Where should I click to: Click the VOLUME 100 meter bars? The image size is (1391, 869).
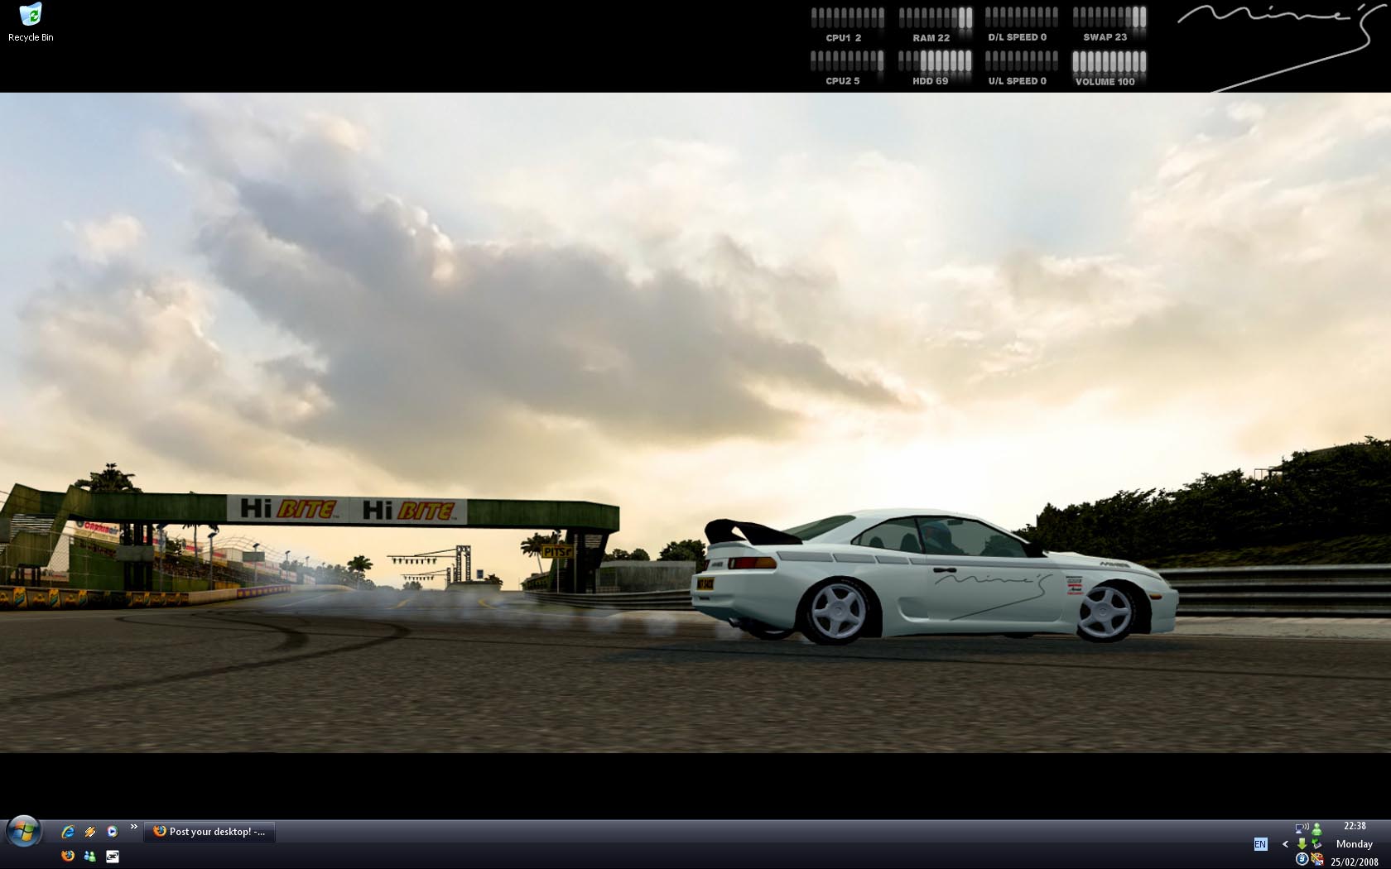[1109, 62]
